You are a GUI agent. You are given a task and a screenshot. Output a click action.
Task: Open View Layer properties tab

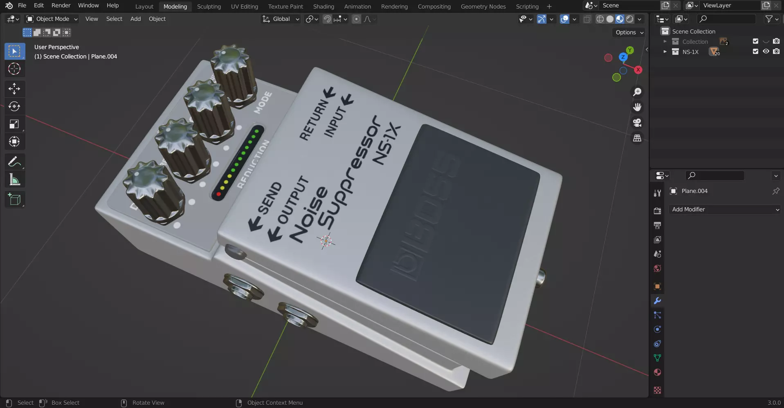point(657,240)
